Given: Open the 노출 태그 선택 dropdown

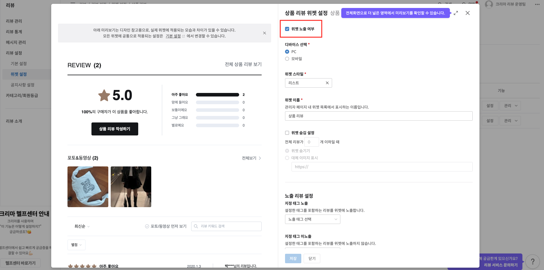Looking at the screenshot, I should click(312, 219).
